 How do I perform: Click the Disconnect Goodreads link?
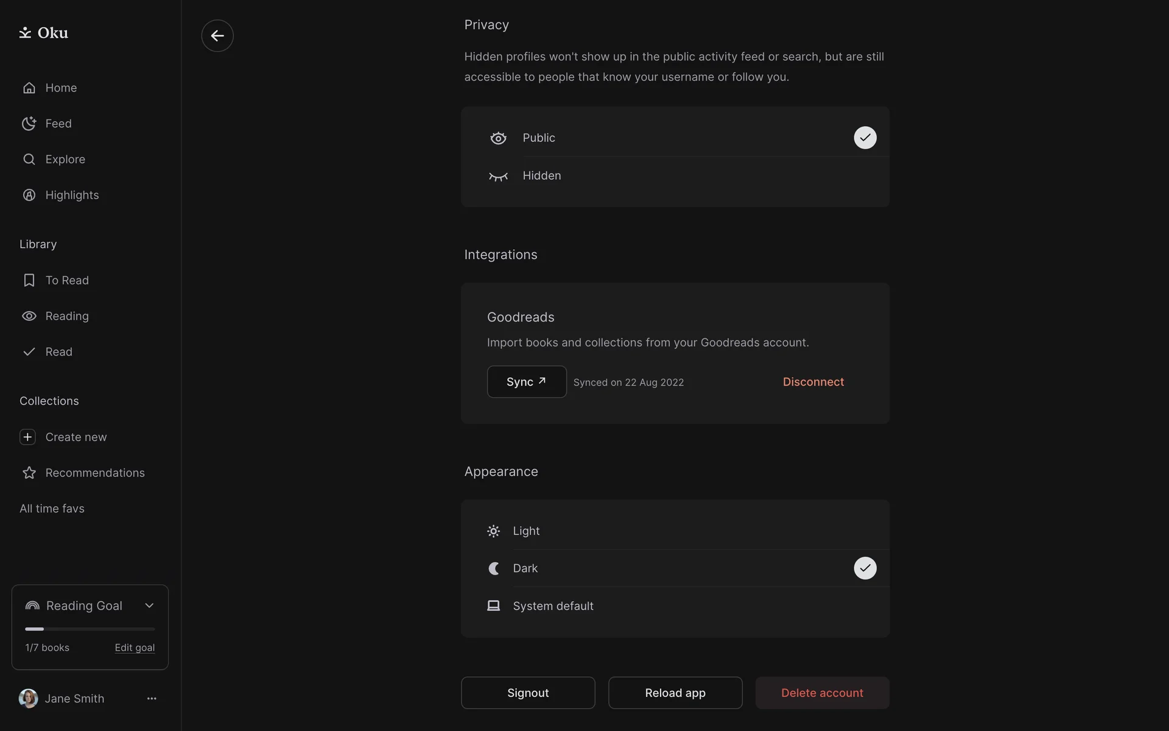(x=813, y=382)
